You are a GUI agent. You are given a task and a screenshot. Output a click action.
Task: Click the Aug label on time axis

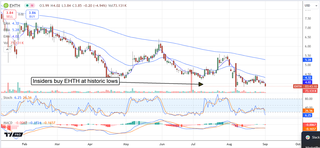pyautogui.click(x=229, y=145)
